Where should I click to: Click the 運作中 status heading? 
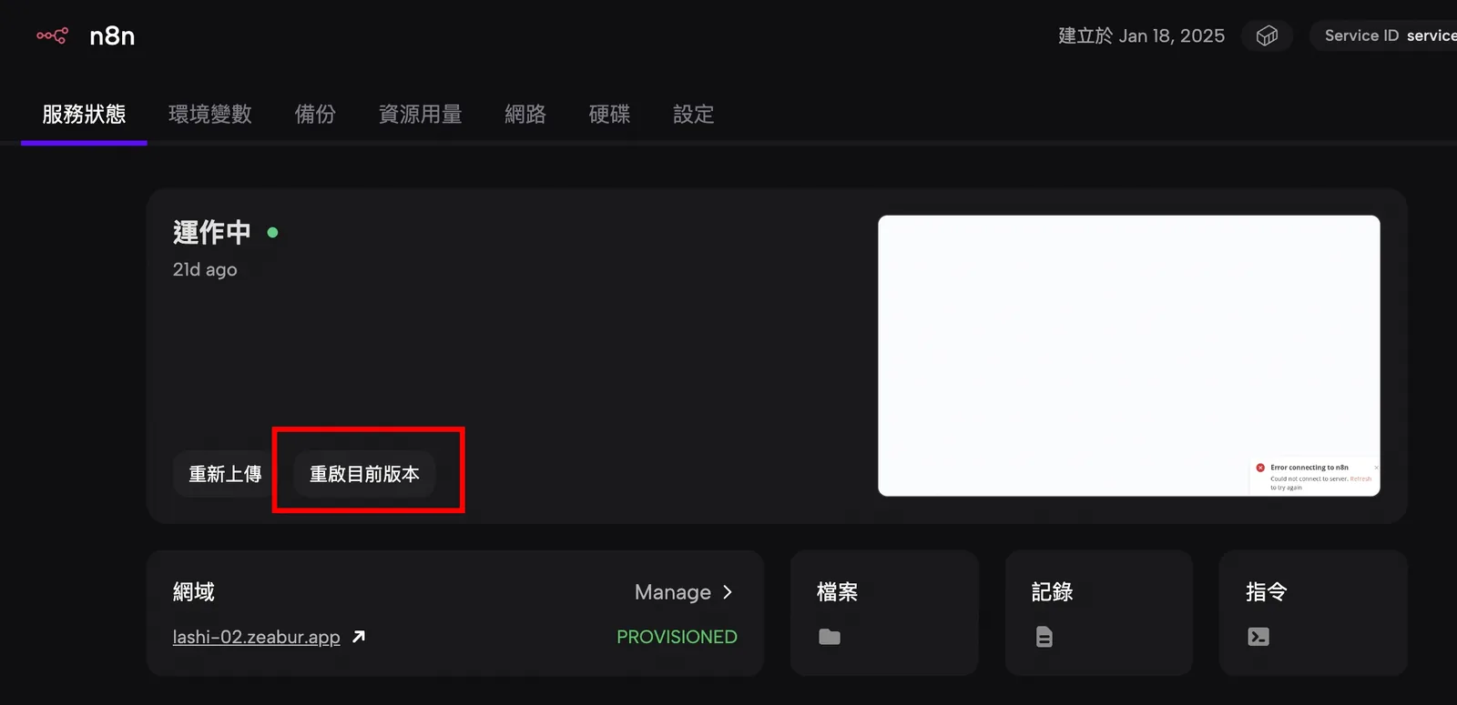(x=212, y=233)
